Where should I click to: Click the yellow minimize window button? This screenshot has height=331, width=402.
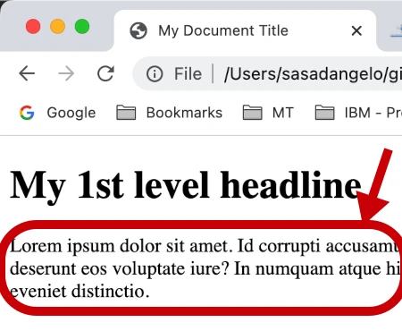pos(57,26)
